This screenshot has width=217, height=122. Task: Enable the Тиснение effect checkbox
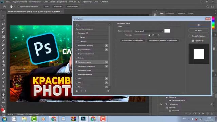pos(76,33)
